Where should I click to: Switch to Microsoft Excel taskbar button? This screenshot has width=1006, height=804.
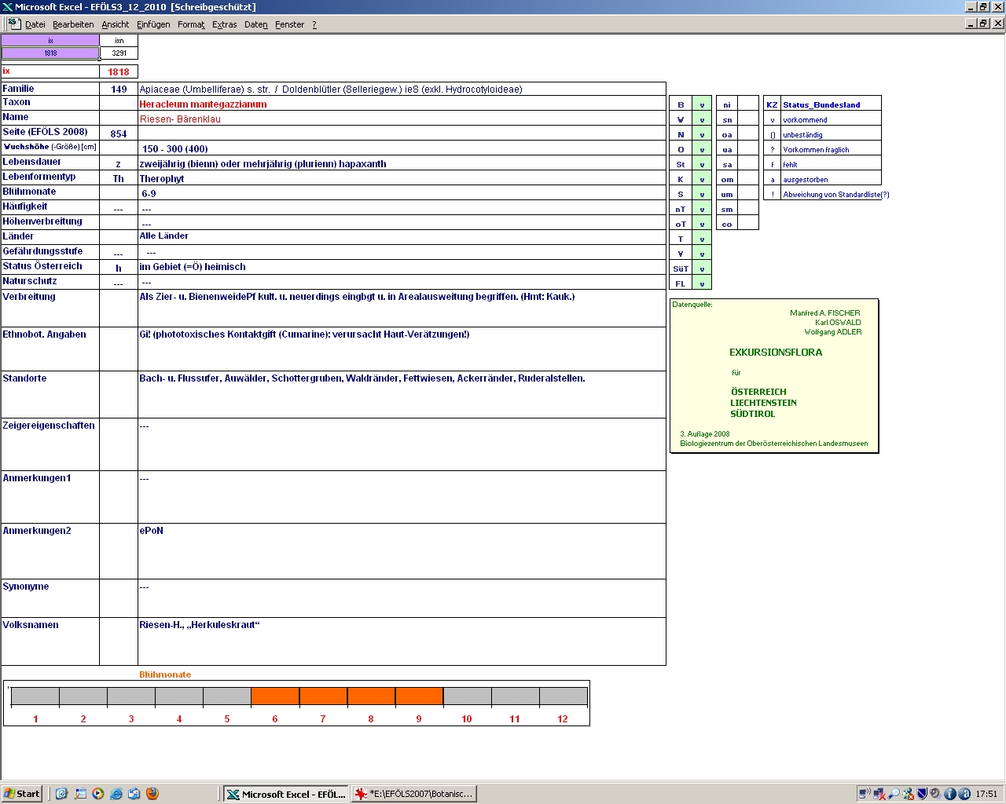tap(285, 794)
